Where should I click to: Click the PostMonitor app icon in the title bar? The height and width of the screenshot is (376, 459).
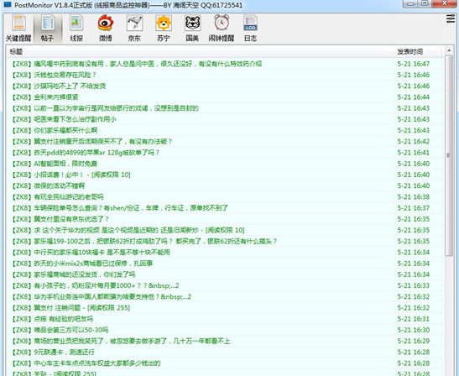tap(7, 5)
